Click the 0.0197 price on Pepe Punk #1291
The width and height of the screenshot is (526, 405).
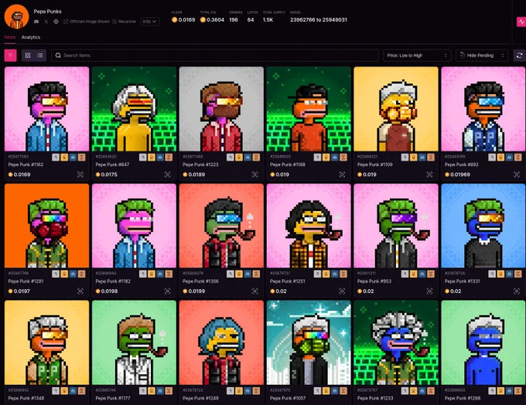point(22,291)
